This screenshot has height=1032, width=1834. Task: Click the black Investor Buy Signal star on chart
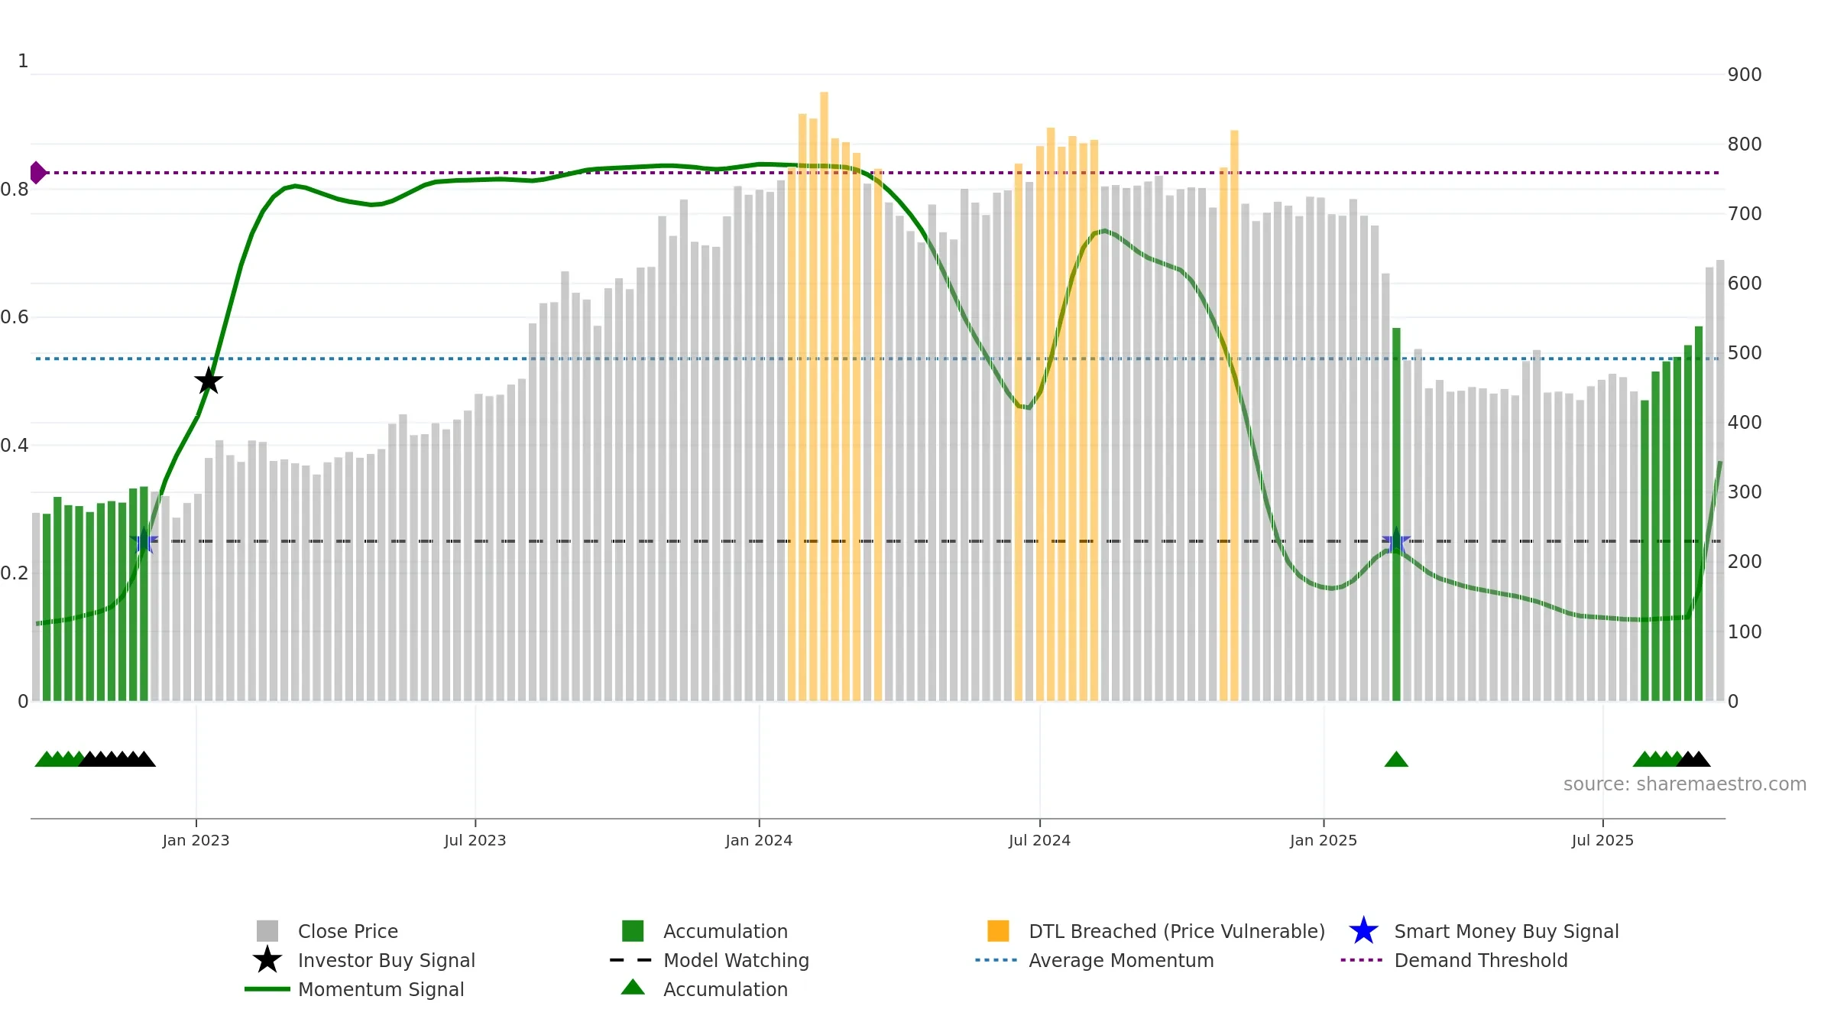[x=208, y=381]
